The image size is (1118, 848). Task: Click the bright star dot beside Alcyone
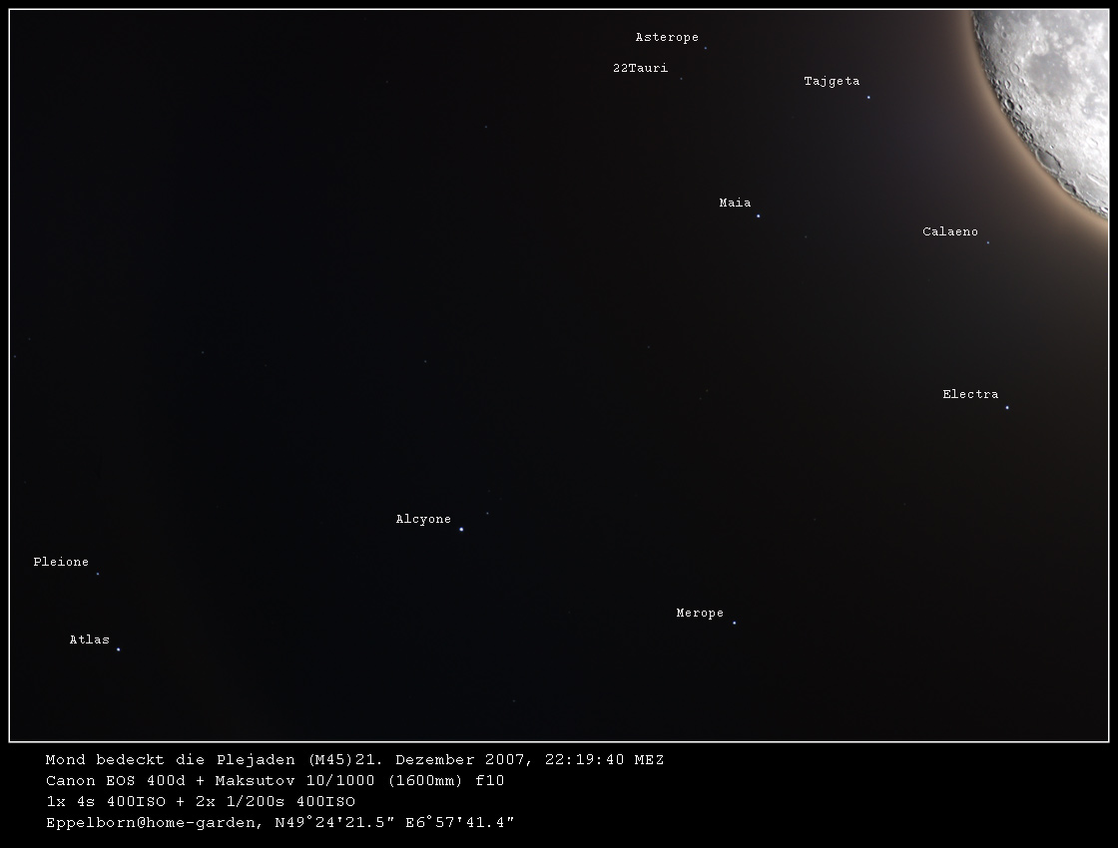tap(461, 530)
